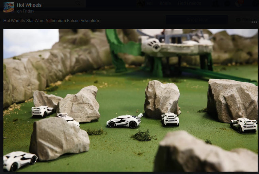Click the search magnifier icon
The width and height of the screenshot is (259, 174).
[78, 3]
